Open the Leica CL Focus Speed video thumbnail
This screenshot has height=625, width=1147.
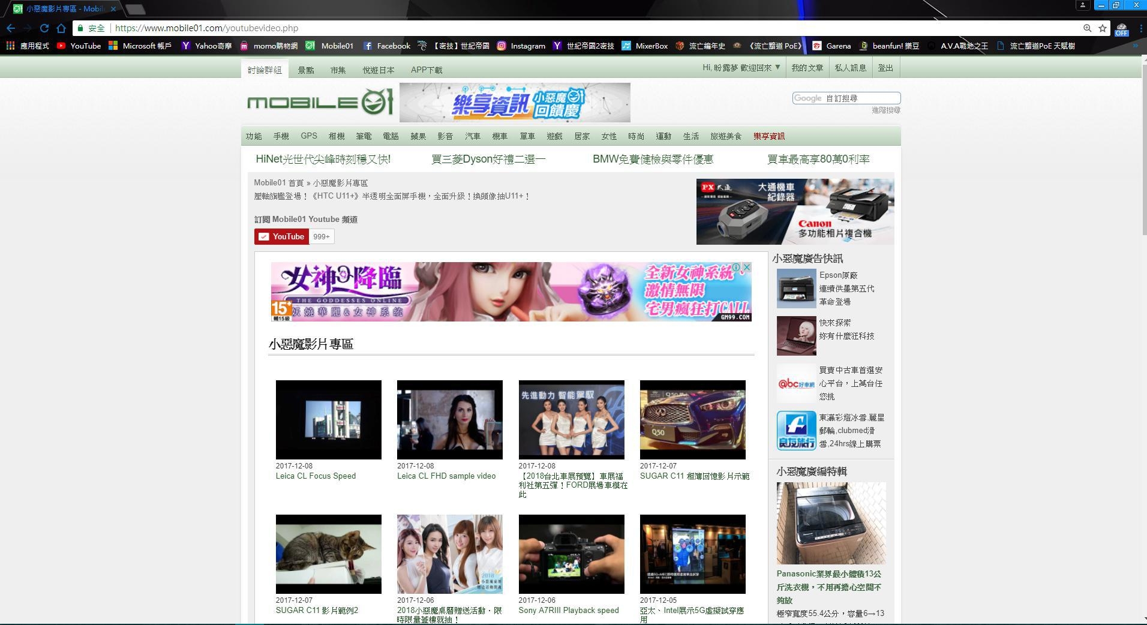(x=329, y=420)
